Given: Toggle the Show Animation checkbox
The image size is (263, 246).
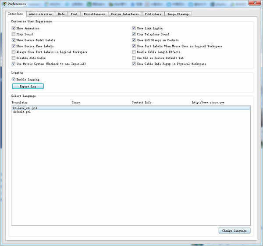Looking at the screenshot, I should coord(14,28).
